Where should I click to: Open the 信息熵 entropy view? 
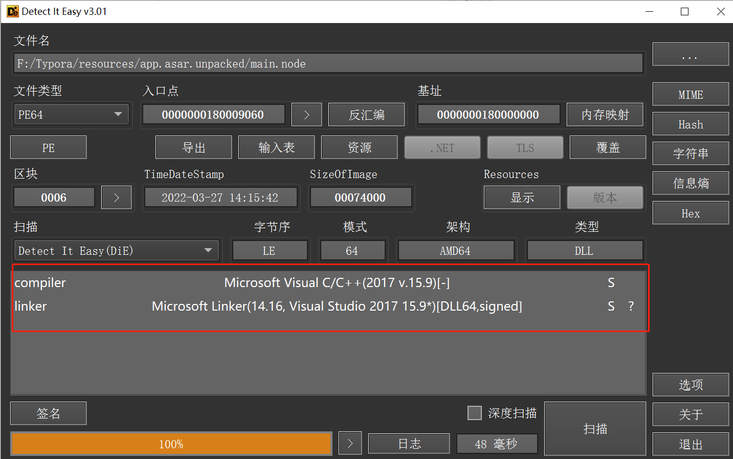tap(691, 183)
